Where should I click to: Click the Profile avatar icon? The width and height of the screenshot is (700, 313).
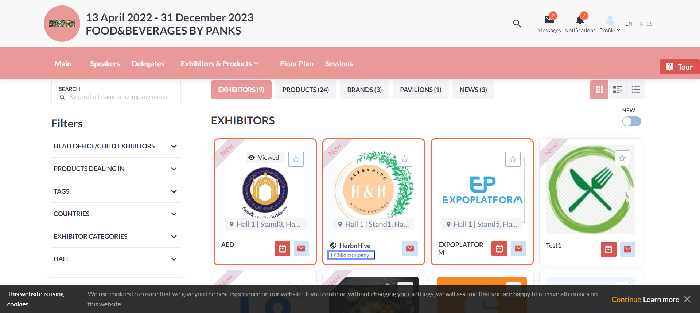click(x=610, y=20)
